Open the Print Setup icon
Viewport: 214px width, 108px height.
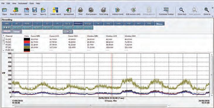click(103, 10)
